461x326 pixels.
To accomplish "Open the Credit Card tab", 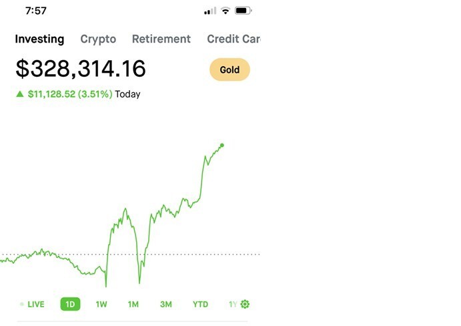I will point(234,39).
